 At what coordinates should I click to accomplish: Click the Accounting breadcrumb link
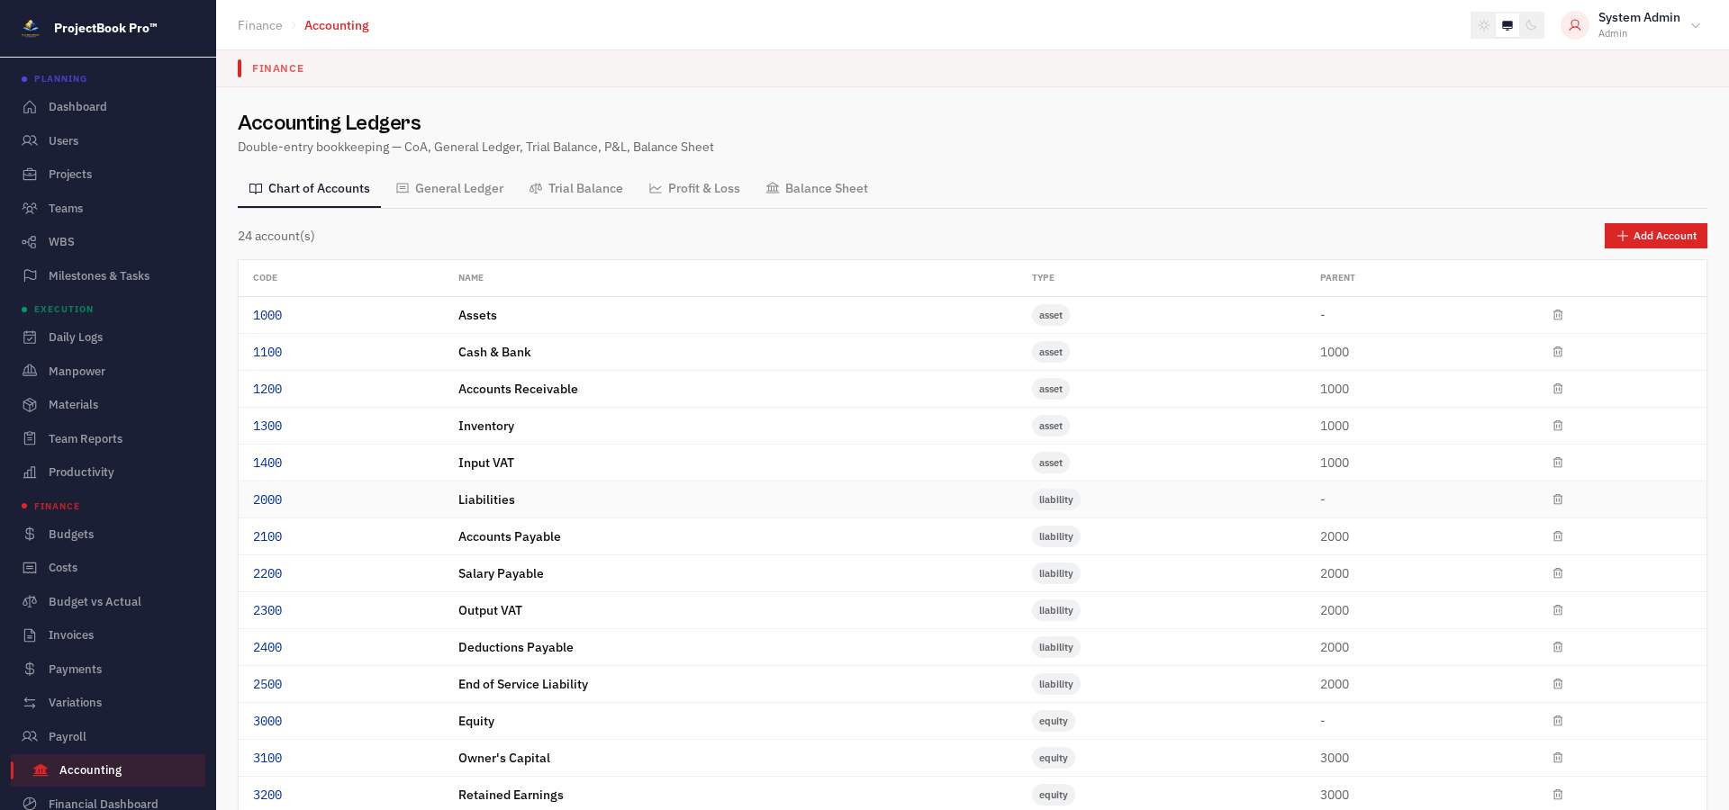point(337,25)
